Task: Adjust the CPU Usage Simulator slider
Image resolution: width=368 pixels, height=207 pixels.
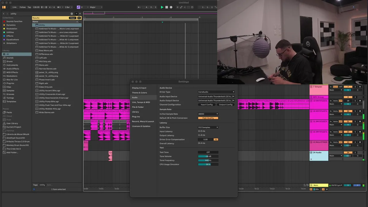Action: pyautogui.click(x=208, y=164)
